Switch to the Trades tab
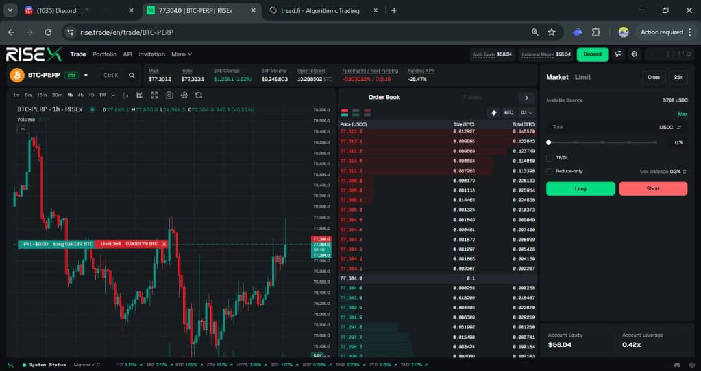This screenshot has width=701, height=371. point(472,98)
